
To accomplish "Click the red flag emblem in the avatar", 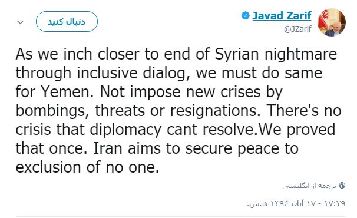I will coord(324,19).
